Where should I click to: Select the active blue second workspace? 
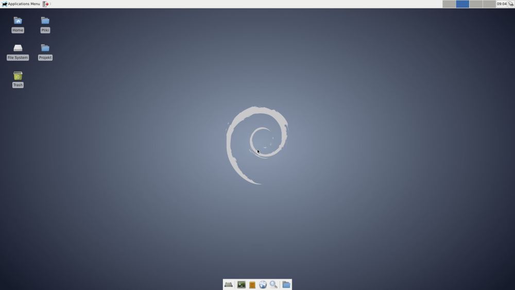(462, 4)
